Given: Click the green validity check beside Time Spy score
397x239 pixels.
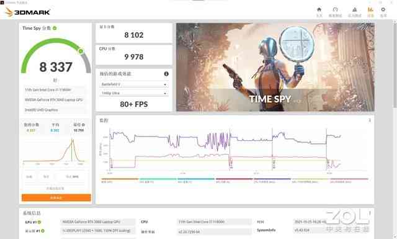Looking at the screenshot, I should 55,28.
